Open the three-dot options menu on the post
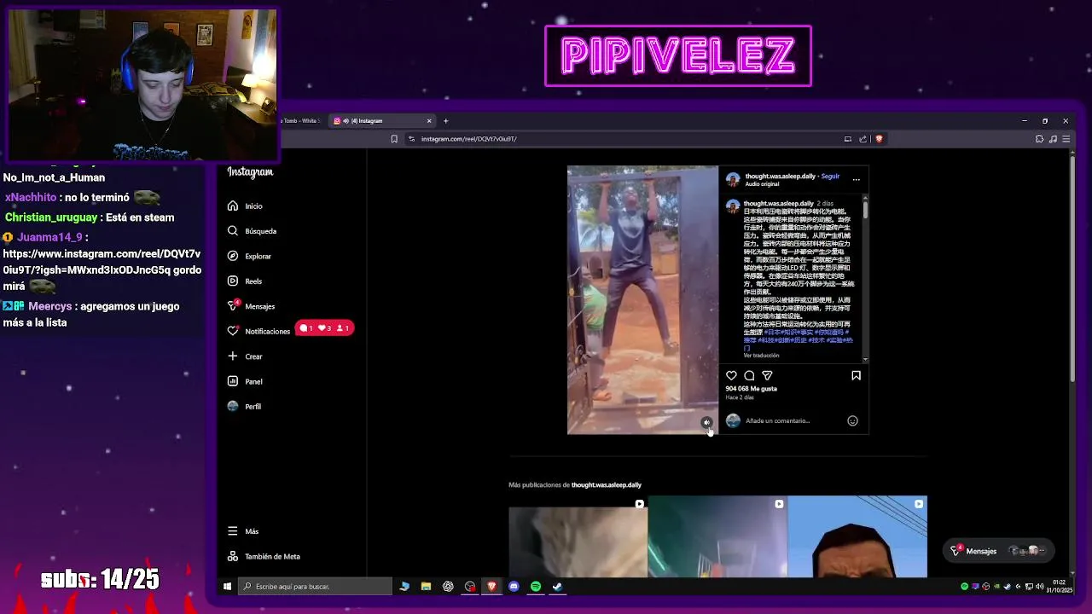Viewport: 1092px width, 614px height. [x=857, y=180]
